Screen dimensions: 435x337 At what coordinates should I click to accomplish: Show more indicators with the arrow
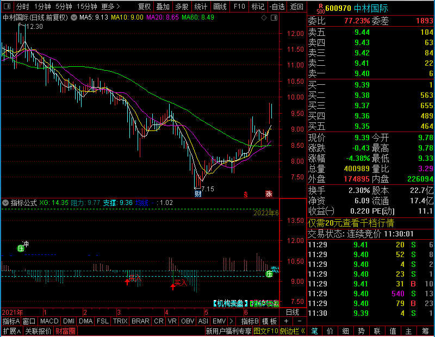click(x=232, y=321)
